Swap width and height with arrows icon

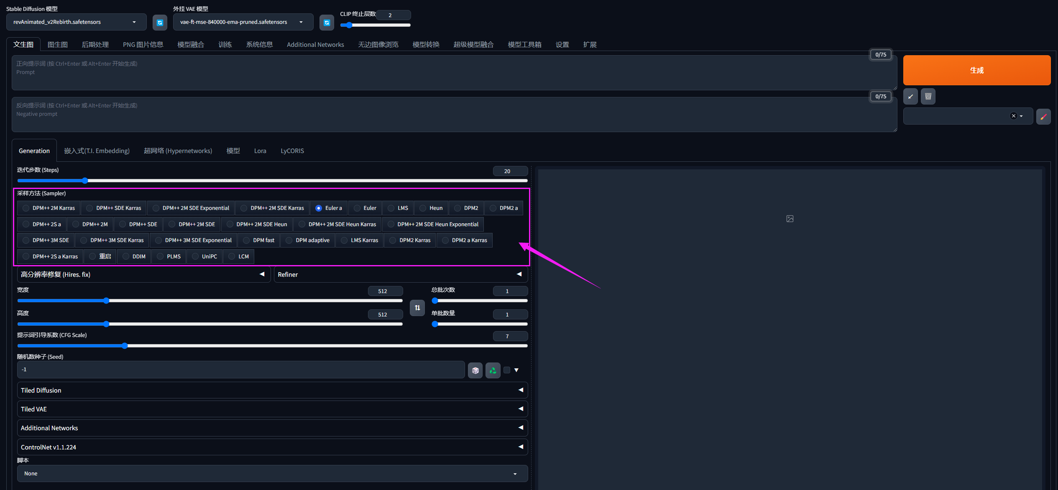click(x=417, y=308)
